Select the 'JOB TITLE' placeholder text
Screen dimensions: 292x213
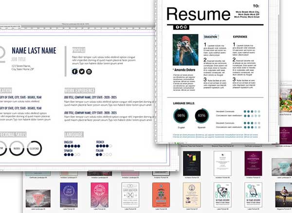(x=18, y=59)
